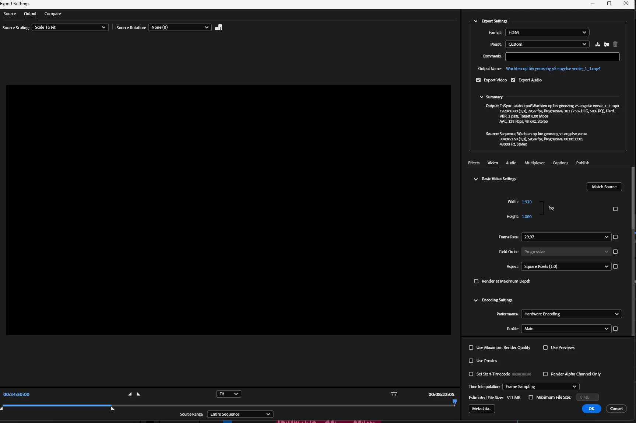Open the Frame Rate 29,97 dropdown

pyautogui.click(x=566, y=237)
